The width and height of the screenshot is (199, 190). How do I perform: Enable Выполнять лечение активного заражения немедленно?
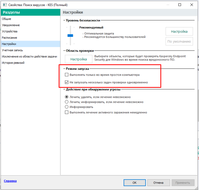pyautogui.click(x=67, y=112)
